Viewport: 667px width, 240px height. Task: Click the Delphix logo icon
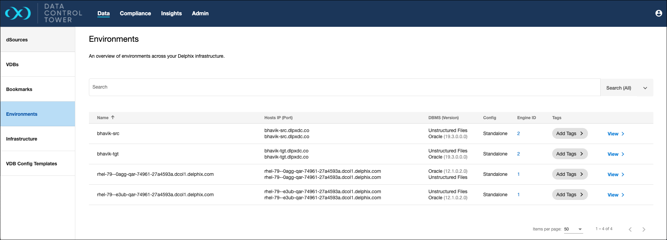[x=18, y=13]
